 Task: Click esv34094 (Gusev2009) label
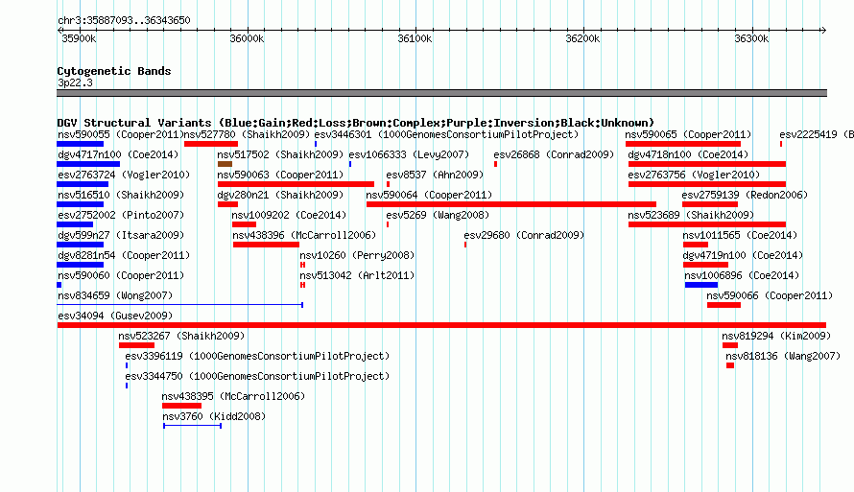tap(115, 316)
